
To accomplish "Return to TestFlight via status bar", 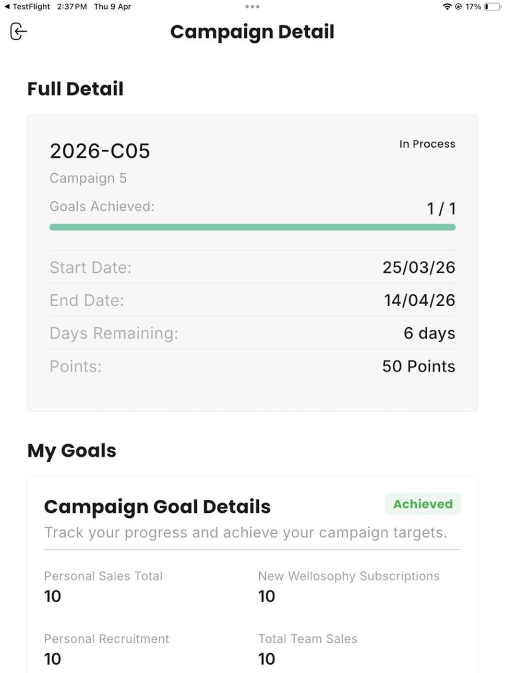I will click(27, 7).
